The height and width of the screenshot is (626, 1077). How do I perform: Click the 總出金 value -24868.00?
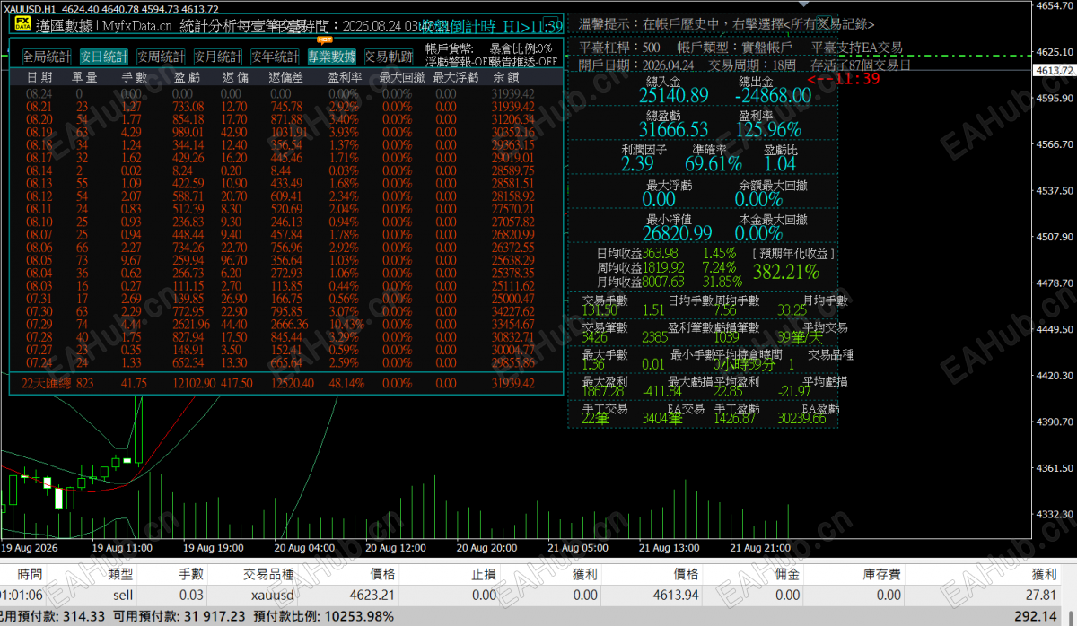(773, 96)
